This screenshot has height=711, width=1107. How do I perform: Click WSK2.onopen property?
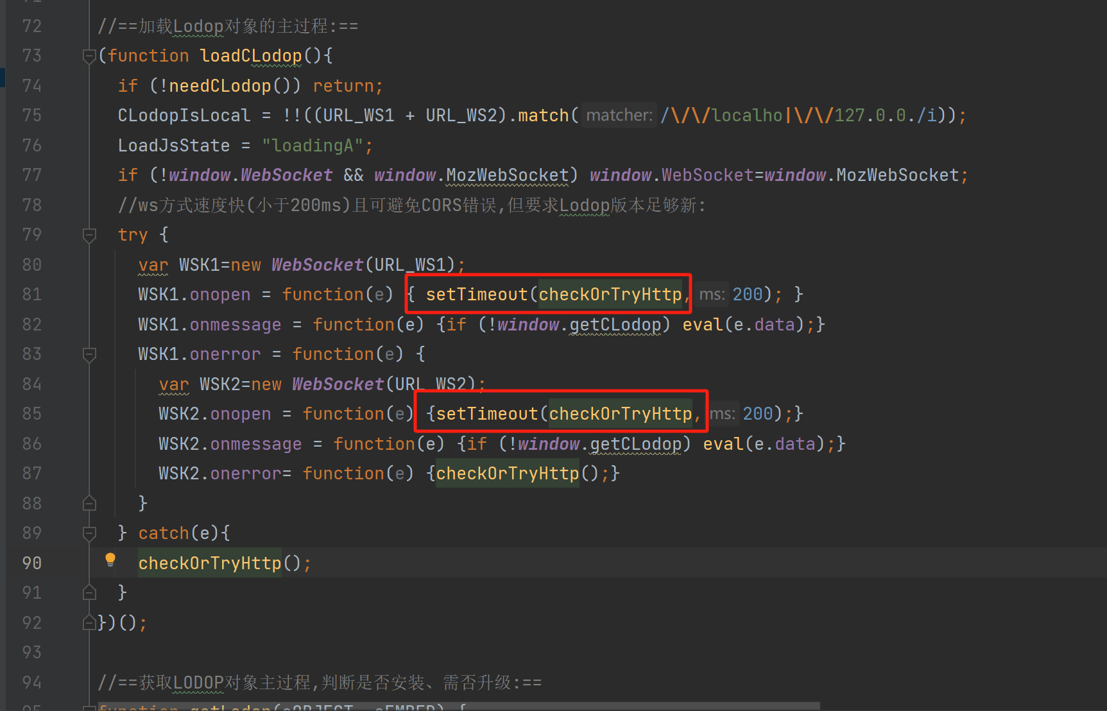(215, 414)
